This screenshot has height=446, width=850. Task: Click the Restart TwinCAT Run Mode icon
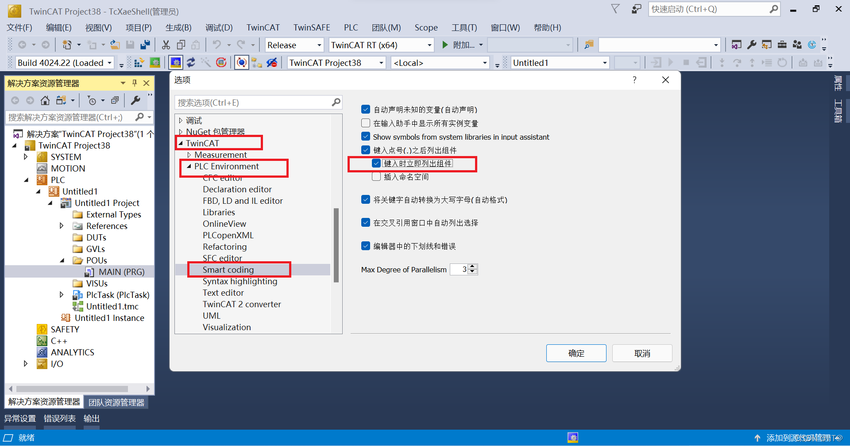click(155, 62)
